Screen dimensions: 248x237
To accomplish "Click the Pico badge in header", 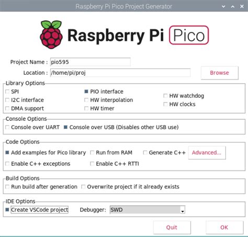I will click(x=189, y=35).
